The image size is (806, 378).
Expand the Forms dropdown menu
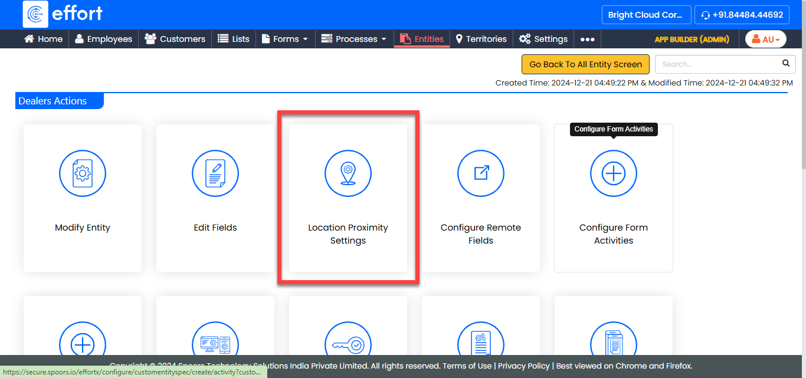tap(286, 39)
